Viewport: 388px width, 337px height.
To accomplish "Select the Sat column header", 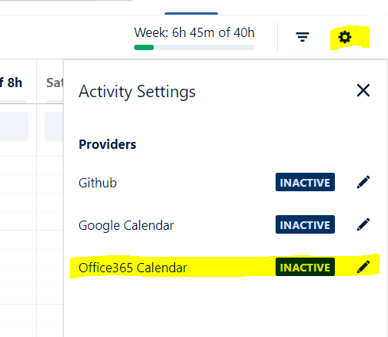I will [x=55, y=83].
